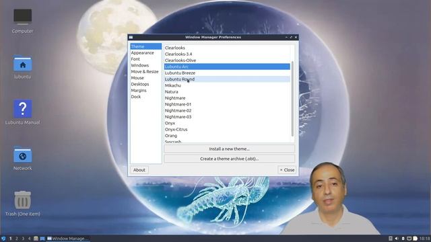Click Install a new theme button

point(229,149)
